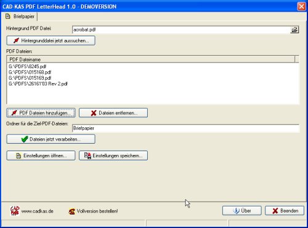The image size is (308, 228).
Task: Click the Hintergrund PDF Datei input field
Action: point(181,29)
